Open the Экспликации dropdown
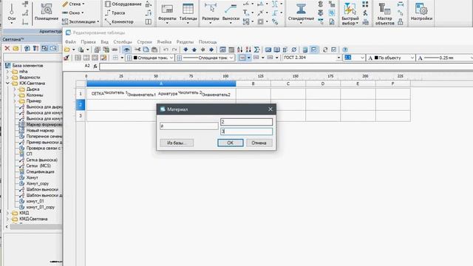The height and width of the screenshot is (266, 473). [x=81, y=21]
